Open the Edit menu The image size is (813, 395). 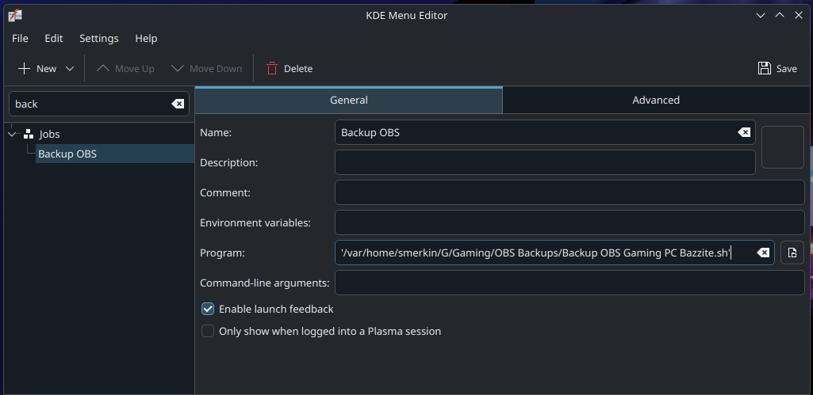coord(54,38)
